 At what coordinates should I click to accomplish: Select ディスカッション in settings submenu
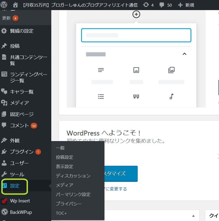pos(73,176)
